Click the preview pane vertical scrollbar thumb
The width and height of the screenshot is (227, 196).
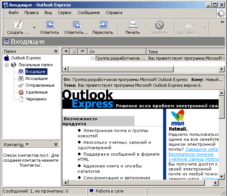click(222, 107)
